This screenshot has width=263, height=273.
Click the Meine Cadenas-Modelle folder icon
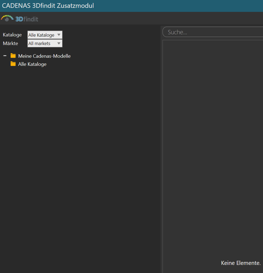click(x=13, y=56)
